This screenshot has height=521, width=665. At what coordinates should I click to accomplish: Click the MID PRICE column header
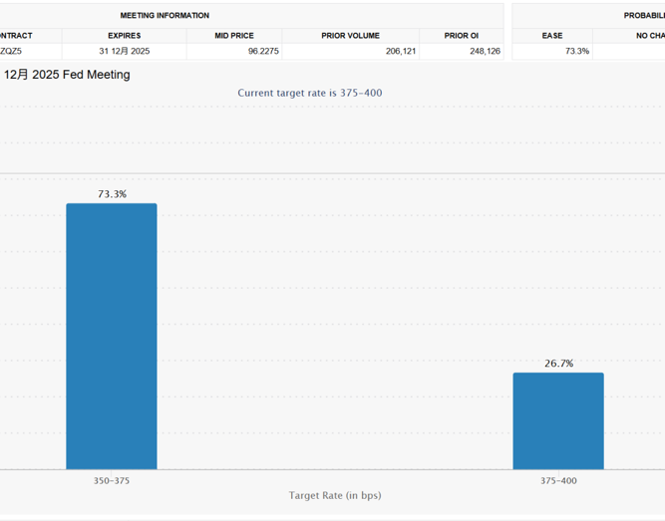click(x=234, y=36)
